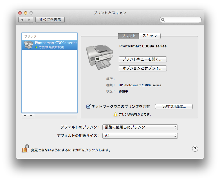Click the green status dot beside 待機中

pyautogui.click(x=36, y=47)
